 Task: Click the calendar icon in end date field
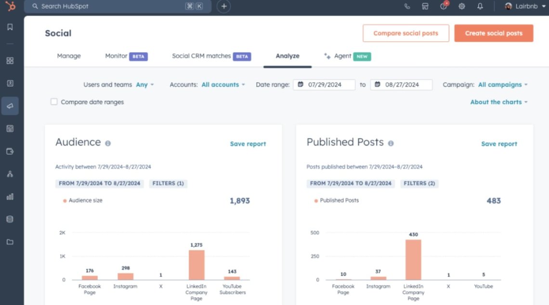[x=378, y=84]
